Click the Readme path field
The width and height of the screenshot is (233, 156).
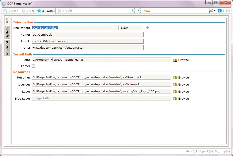click(x=101, y=77)
